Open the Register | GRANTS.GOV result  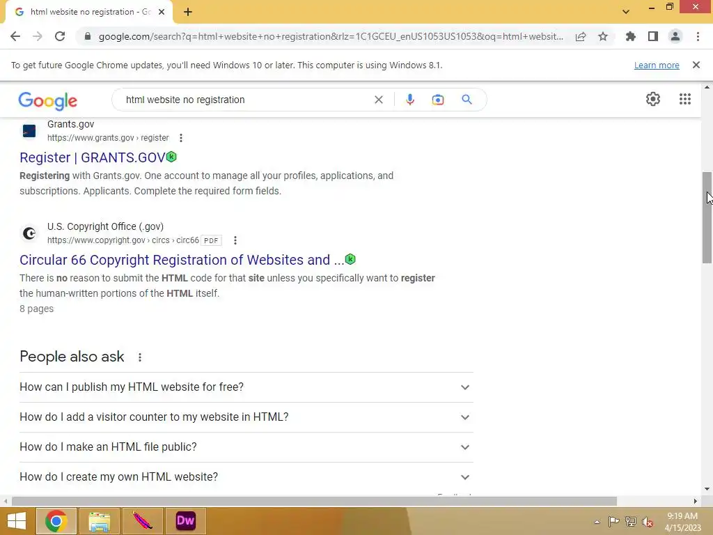click(x=93, y=157)
